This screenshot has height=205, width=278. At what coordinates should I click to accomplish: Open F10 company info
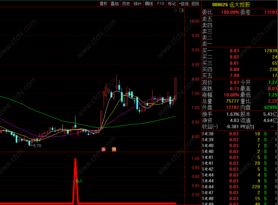[161, 4]
